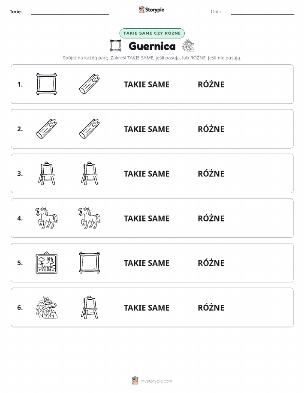Choose TAKIE SAME for row 2

coord(147,129)
